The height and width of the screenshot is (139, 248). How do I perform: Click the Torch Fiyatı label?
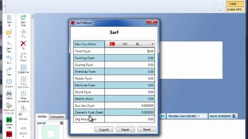click(83, 51)
